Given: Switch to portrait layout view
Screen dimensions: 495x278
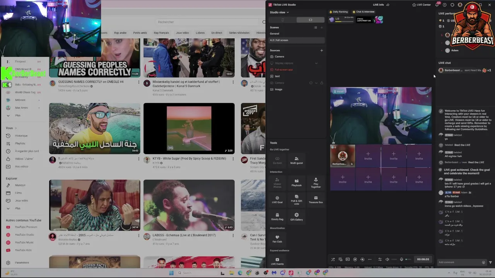Looking at the screenshot, I should click(x=283, y=20).
